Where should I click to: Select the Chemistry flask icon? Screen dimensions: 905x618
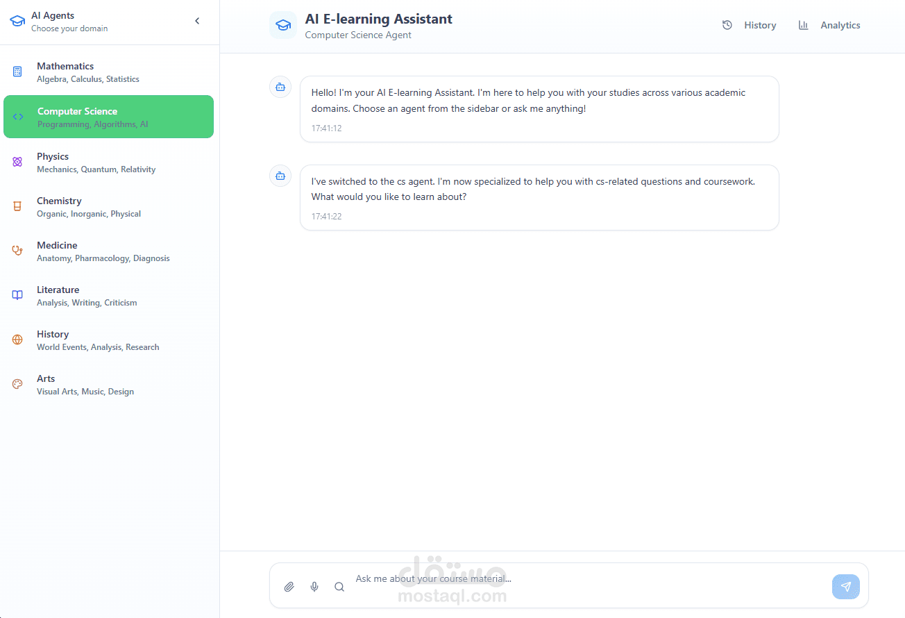point(17,206)
